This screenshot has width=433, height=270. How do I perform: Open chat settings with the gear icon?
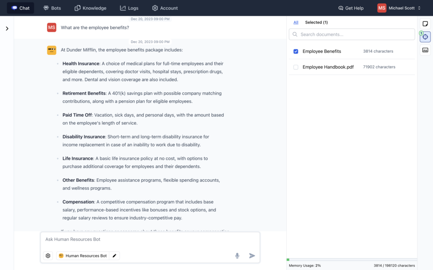click(48, 256)
